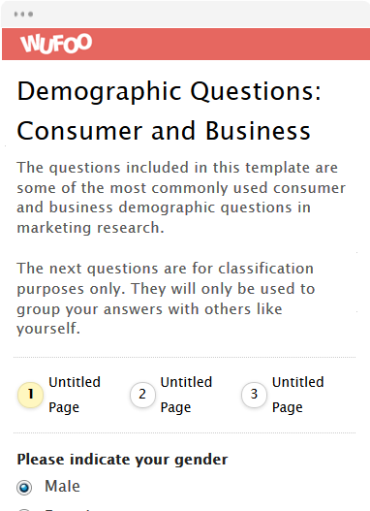
Task: Click the first window control dot
Action: [16, 14]
